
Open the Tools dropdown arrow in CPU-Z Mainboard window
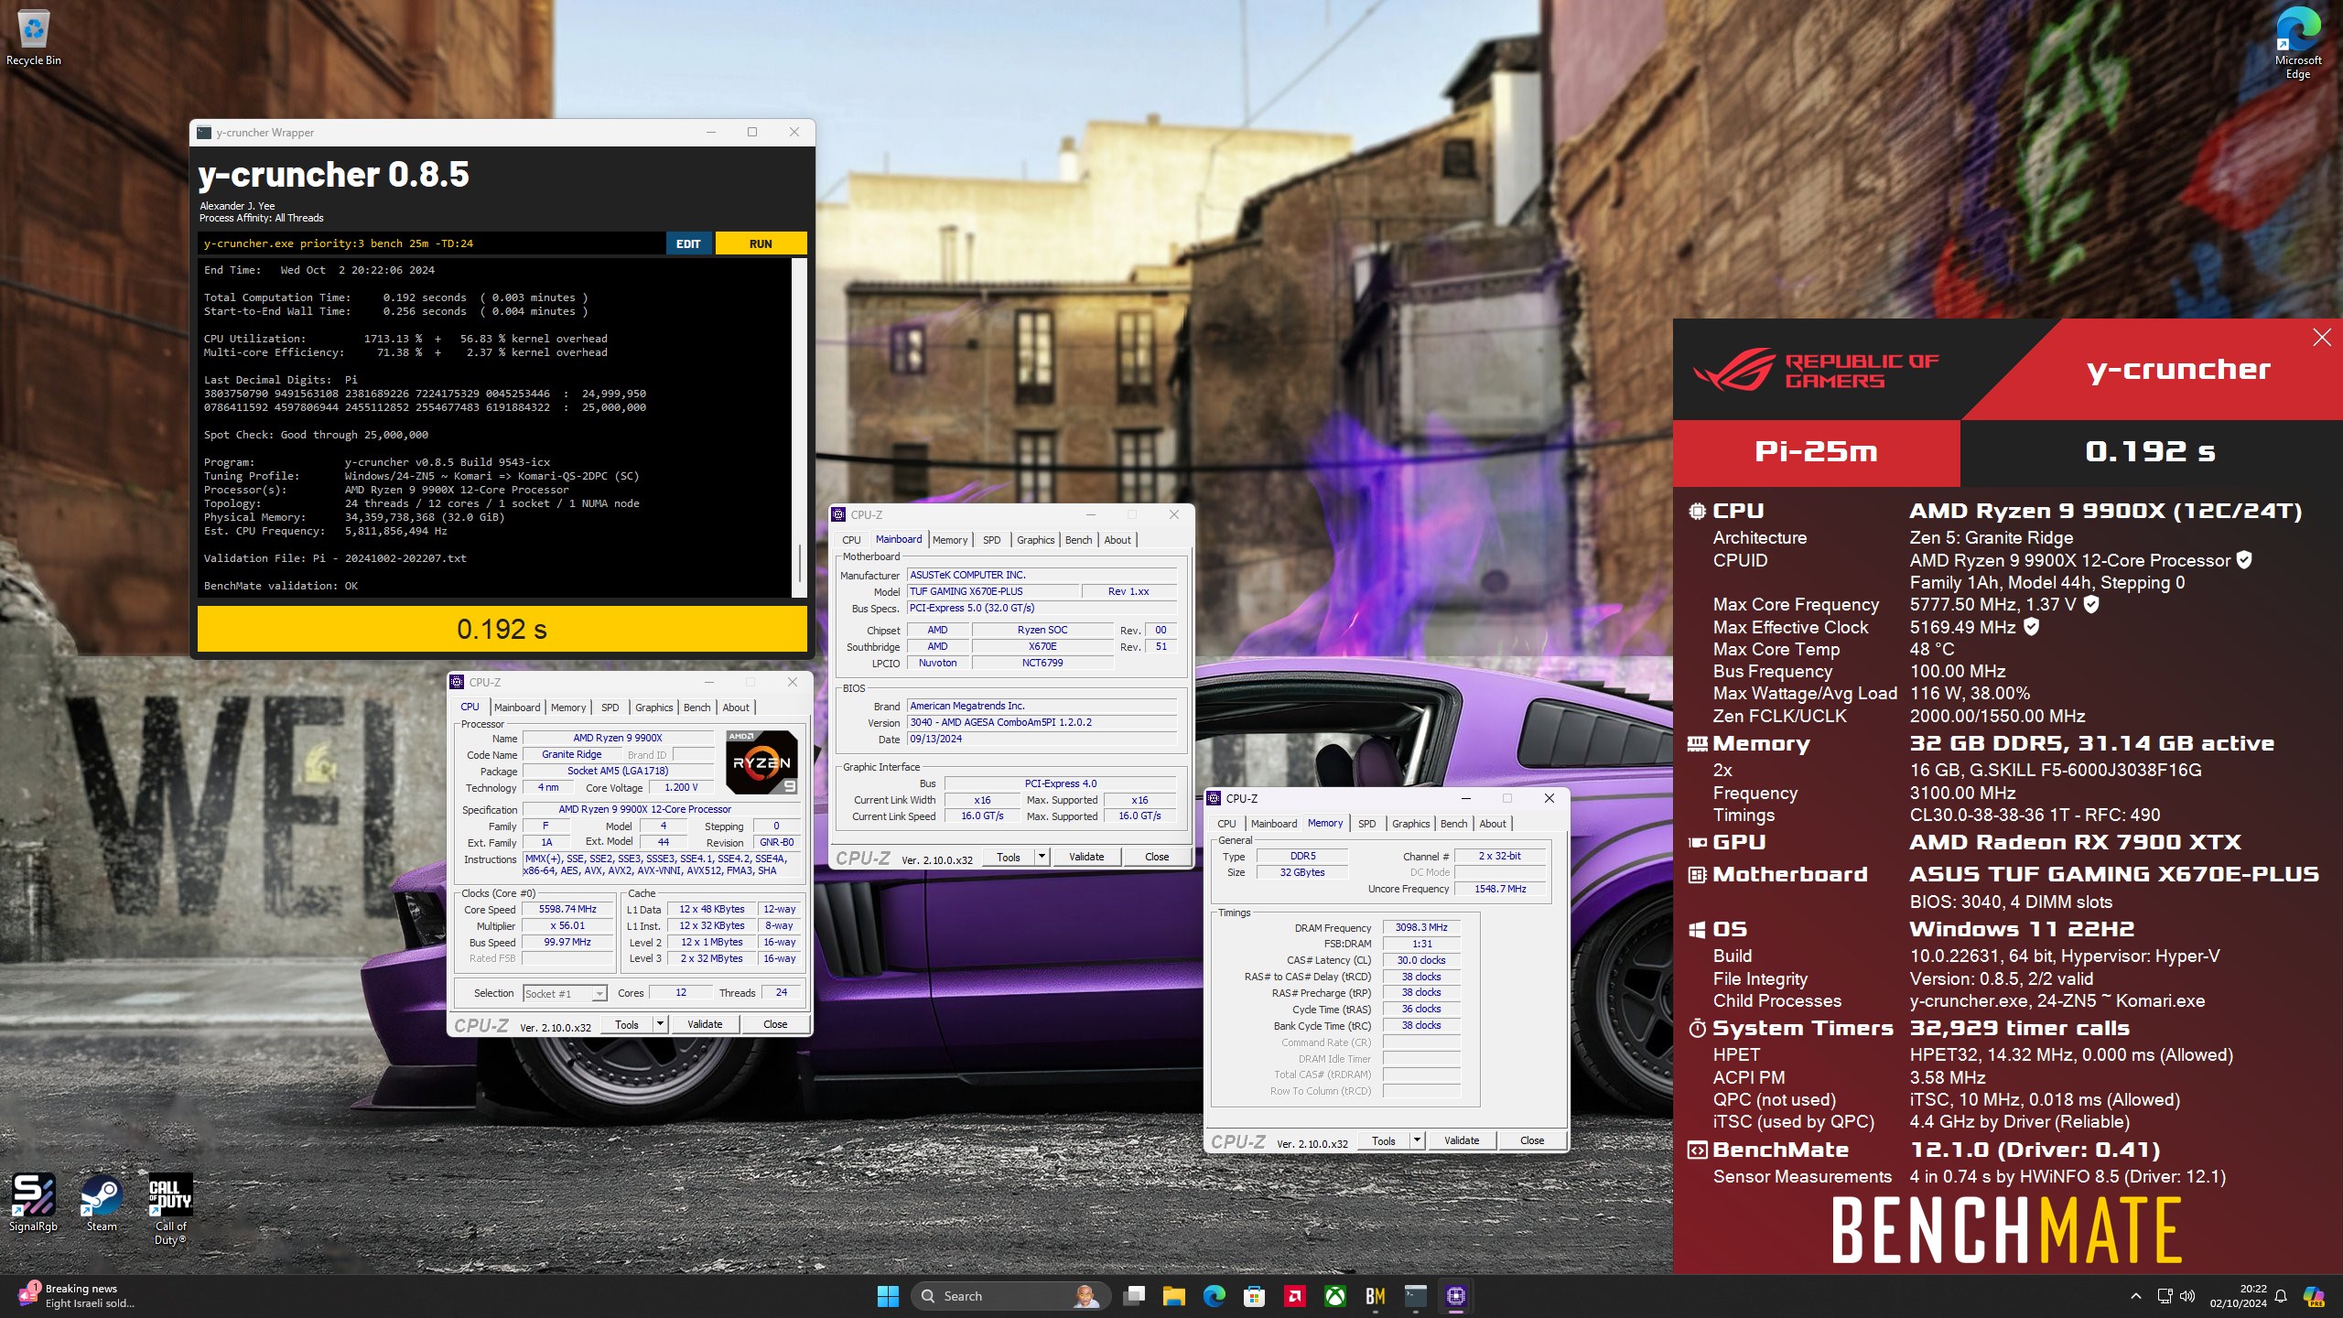coord(1042,857)
